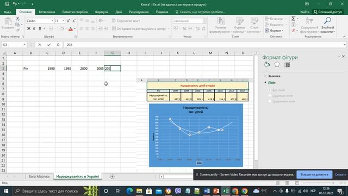
Task: Click the AutoSum sigma icon
Action: click(x=294, y=19)
